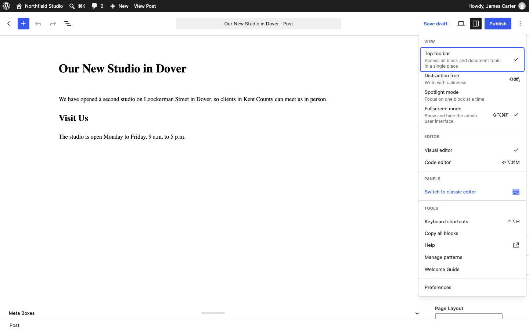Click the Publish button

click(x=498, y=24)
